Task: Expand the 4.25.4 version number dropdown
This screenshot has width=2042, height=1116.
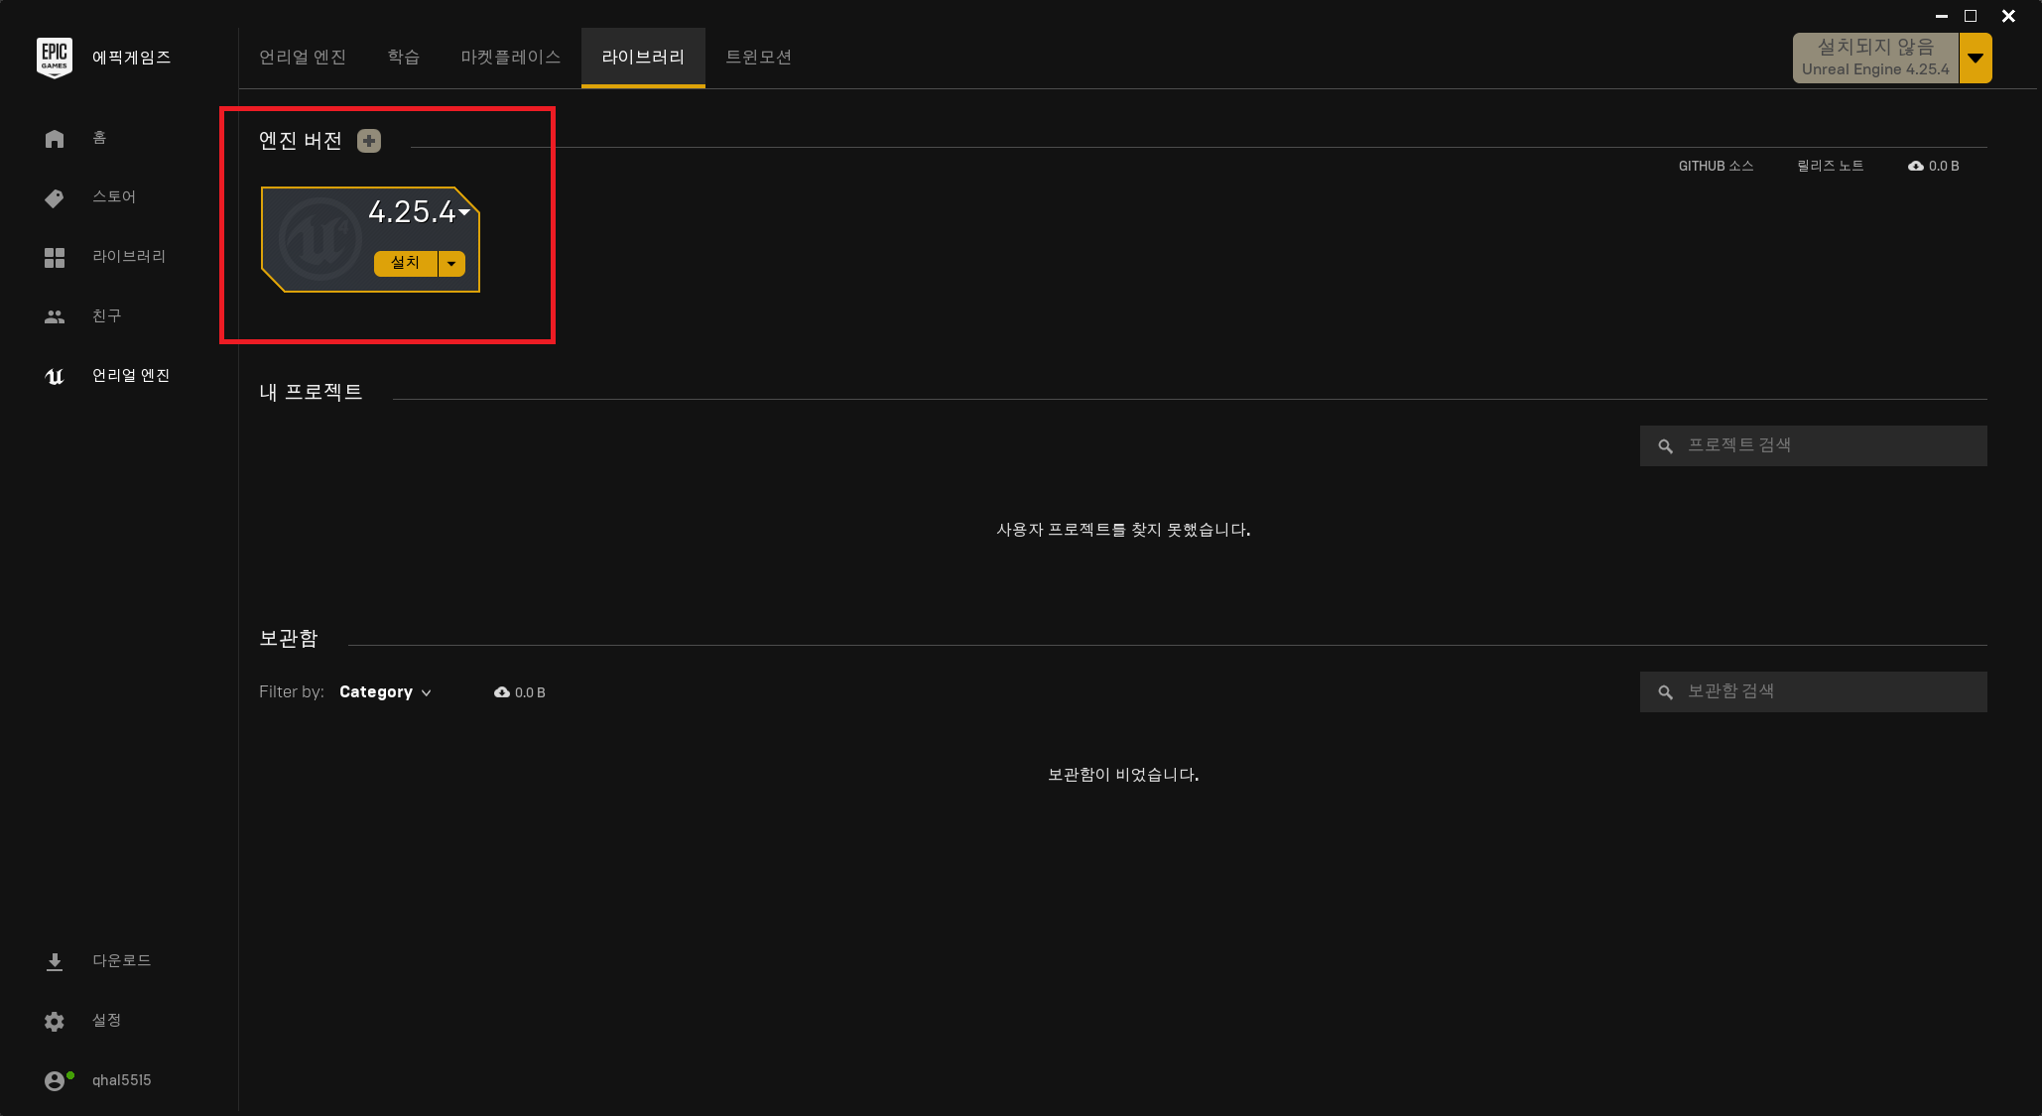Action: 463,211
